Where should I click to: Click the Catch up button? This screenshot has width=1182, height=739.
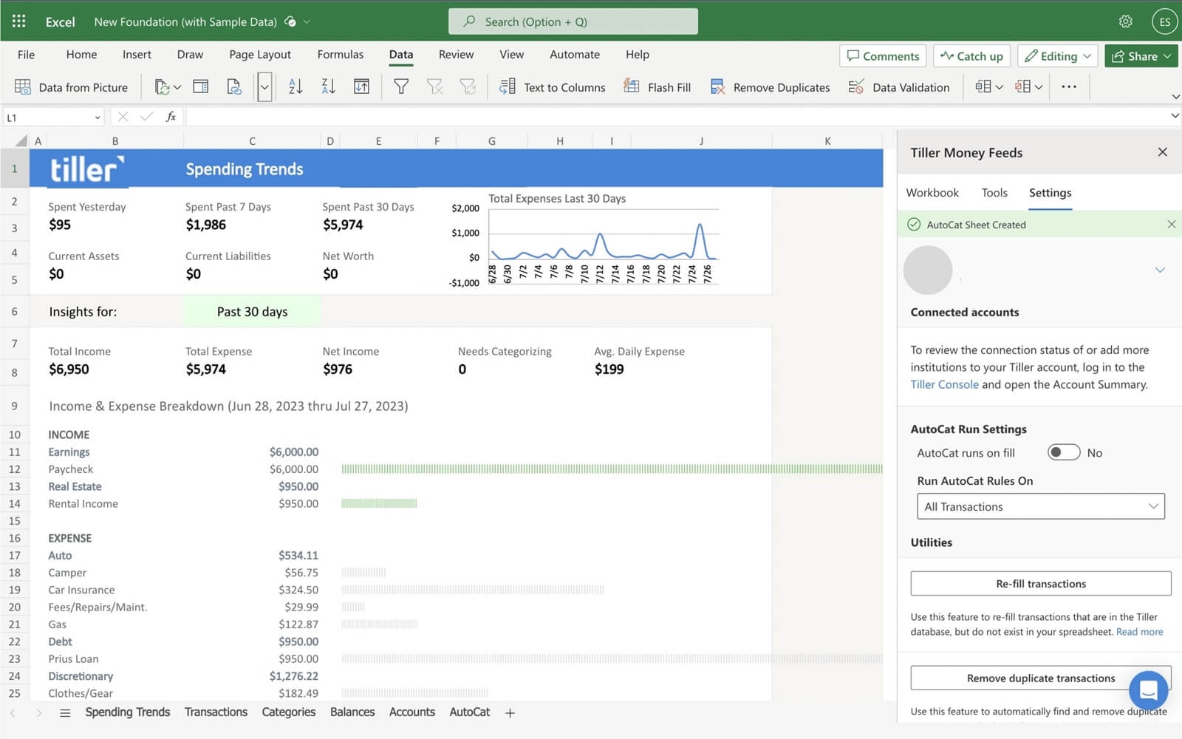pyautogui.click(x=971, y=56)
